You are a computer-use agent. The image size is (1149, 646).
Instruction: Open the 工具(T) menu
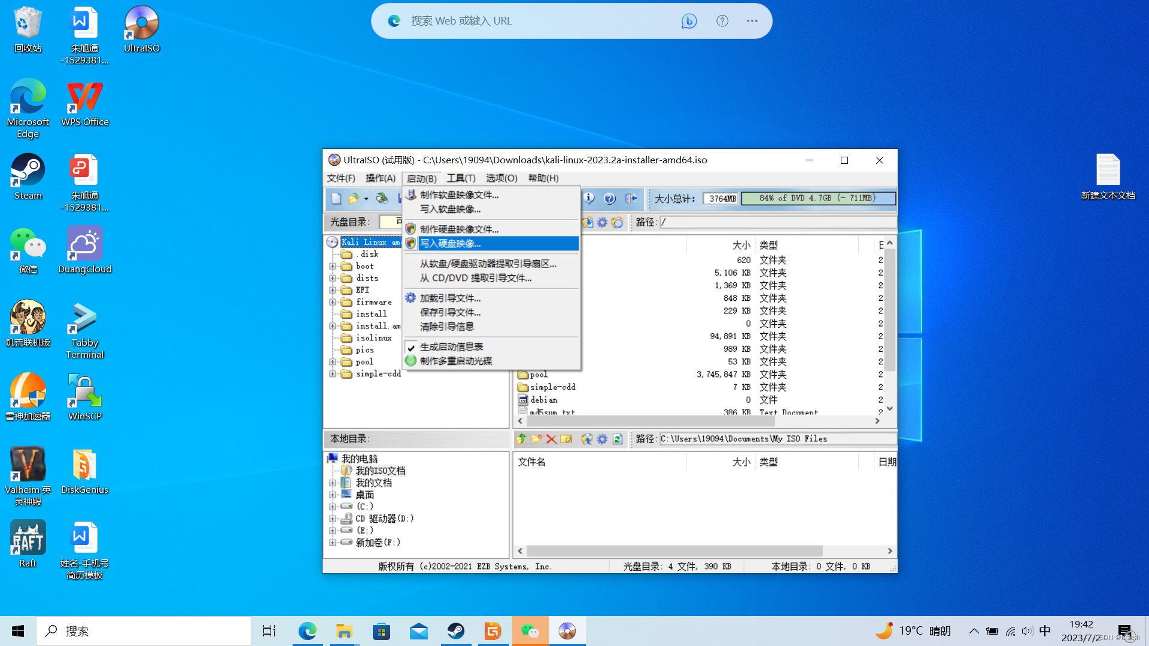click(x=461, y=178)
